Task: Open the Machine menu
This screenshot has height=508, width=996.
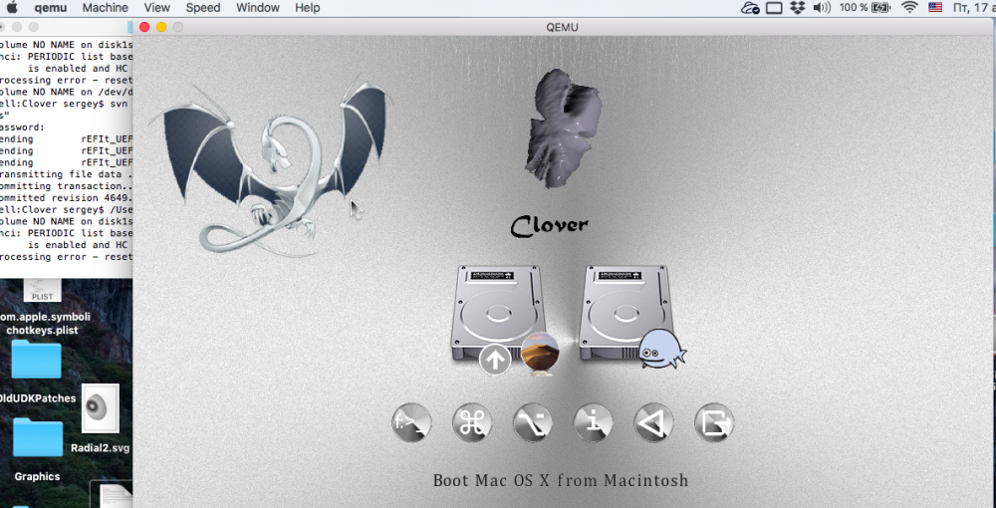Action: 105,8
